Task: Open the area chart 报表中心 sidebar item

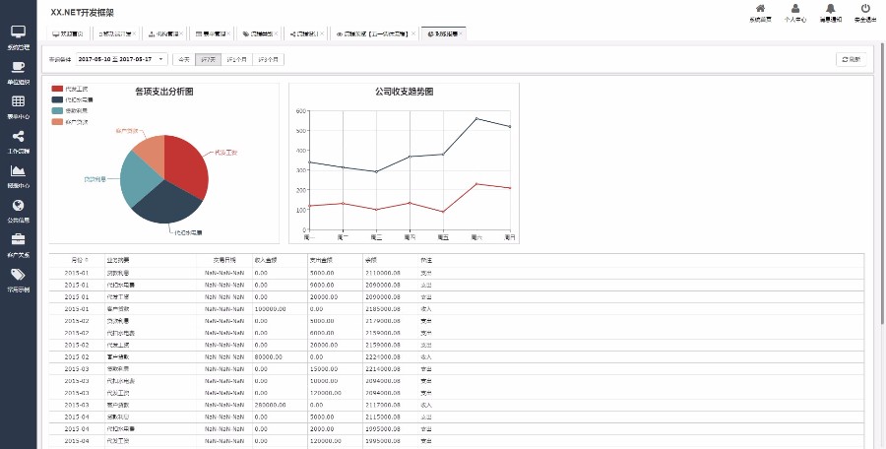Action: click(x=18, y=176)
